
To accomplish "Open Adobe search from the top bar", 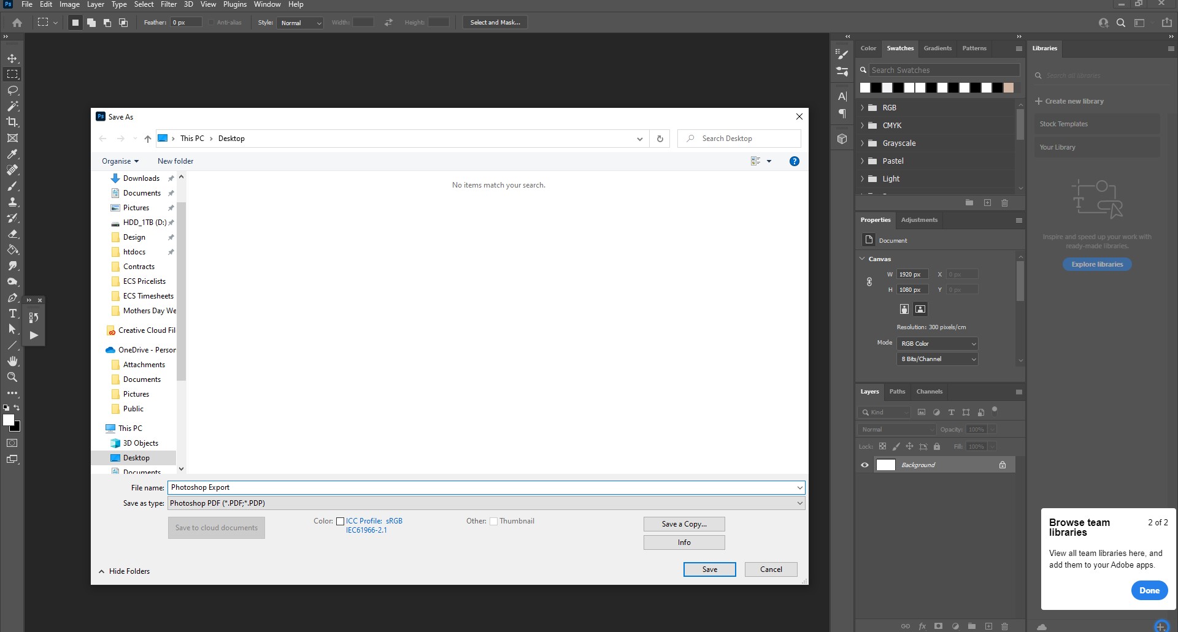I will tap(1121, 22).
